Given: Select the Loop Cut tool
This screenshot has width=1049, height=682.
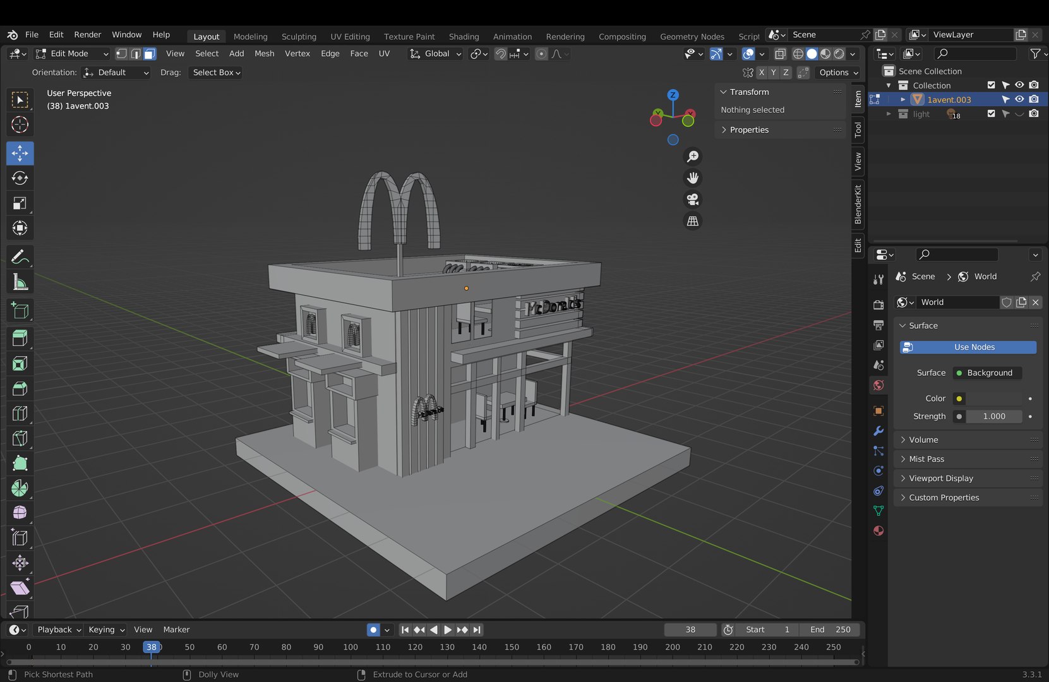Looking at the screenshot, I should [20, 414].
